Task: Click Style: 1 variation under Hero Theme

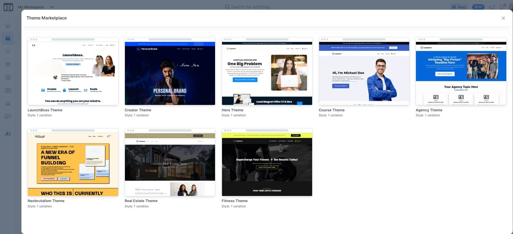Action: tap(234, 115)
